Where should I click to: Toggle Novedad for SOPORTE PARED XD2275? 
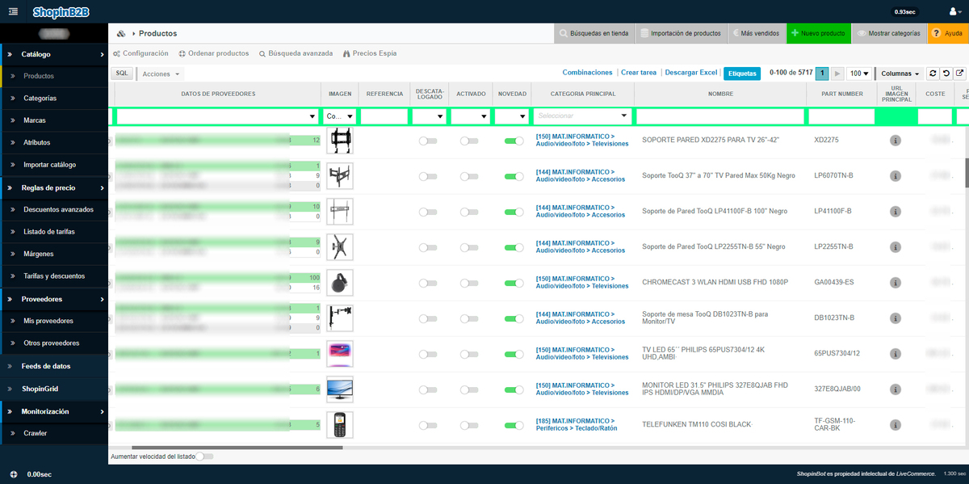[514, 141]
